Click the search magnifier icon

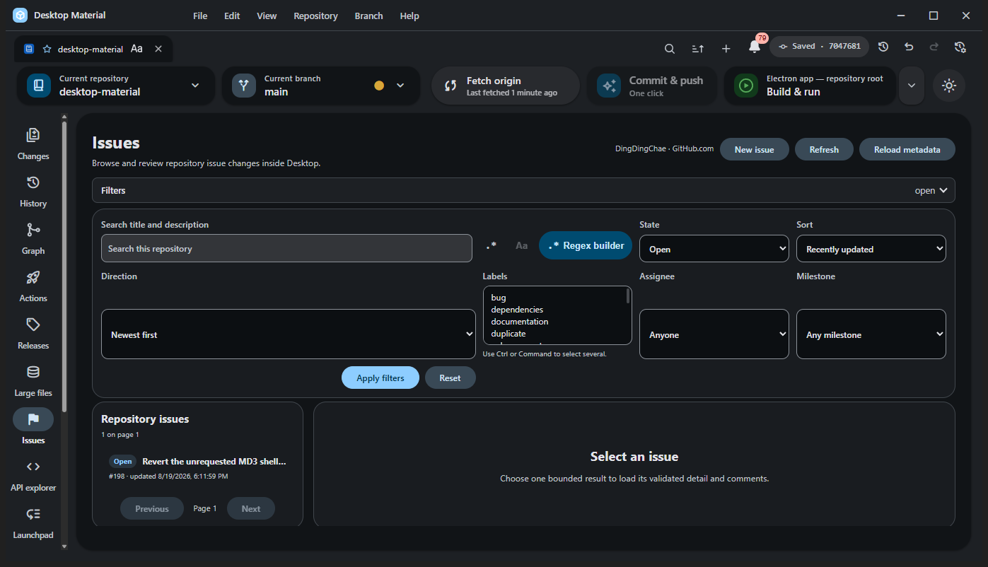(x=669, y=48)
